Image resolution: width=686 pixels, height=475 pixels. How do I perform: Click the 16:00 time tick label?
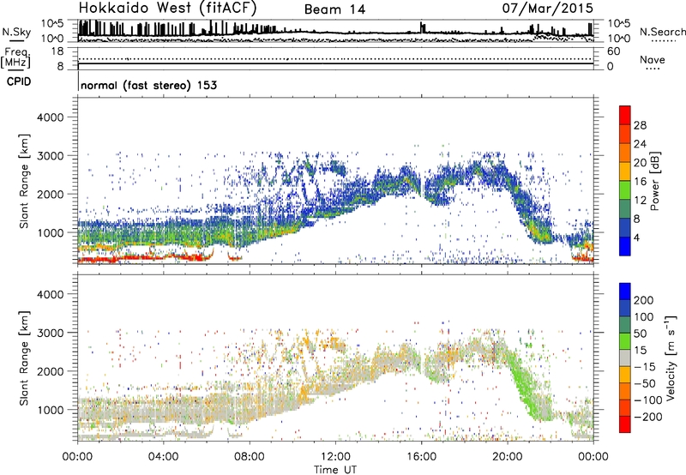pyautogui.click(x=421, y=457)
